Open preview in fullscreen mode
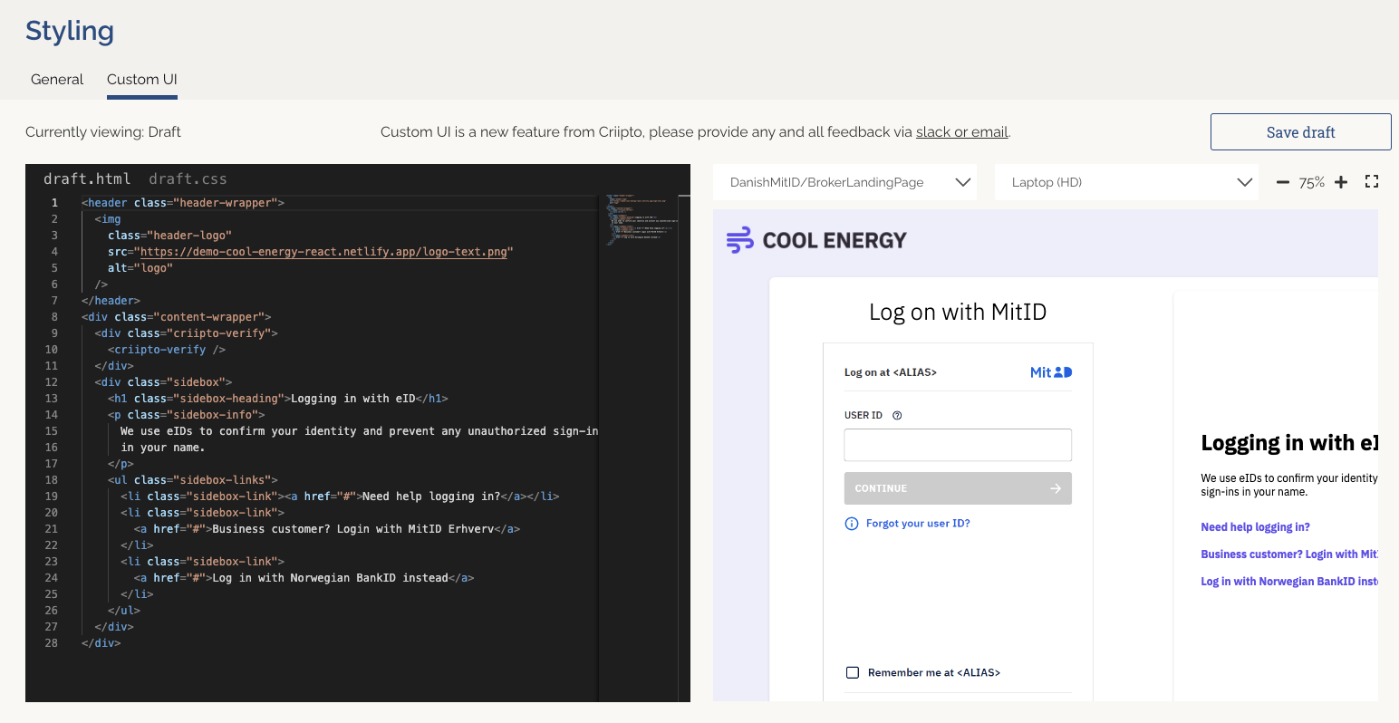This screenshot has height=723, width=1399. coord(1371,181)
